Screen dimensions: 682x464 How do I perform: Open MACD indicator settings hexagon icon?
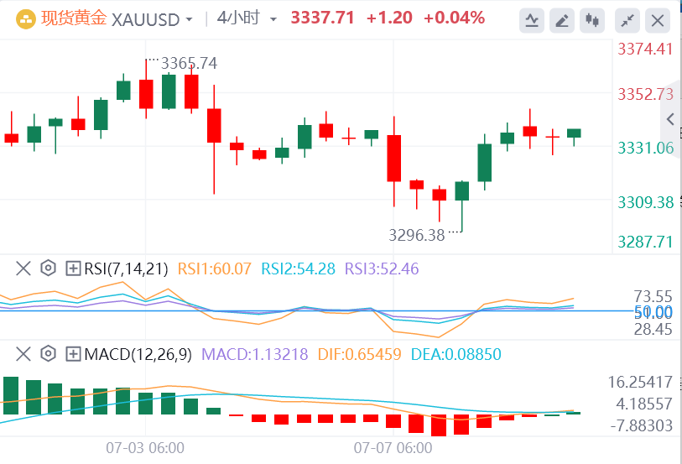48,354
